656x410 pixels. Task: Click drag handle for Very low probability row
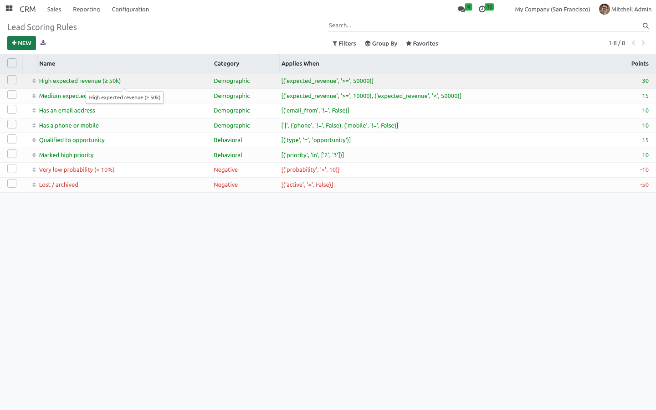click(34, 170)
